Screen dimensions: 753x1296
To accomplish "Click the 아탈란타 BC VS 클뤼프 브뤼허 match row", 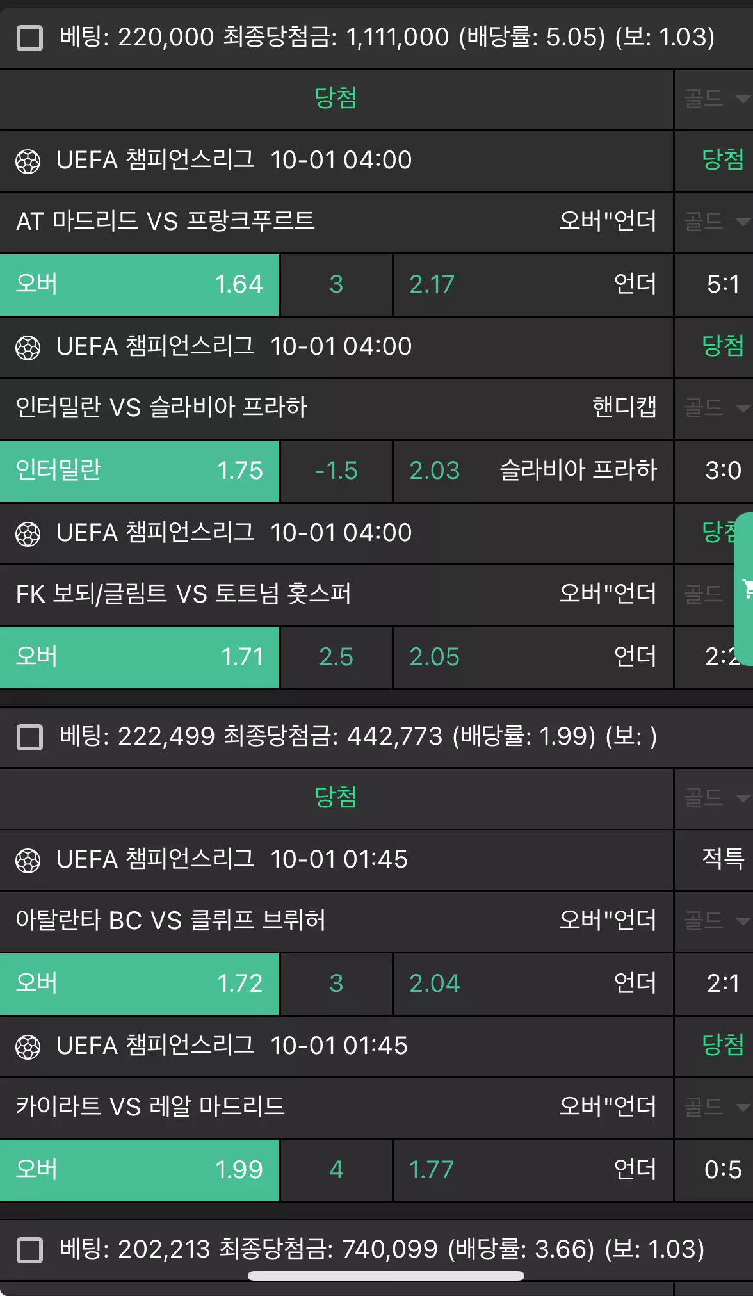I will pos(336,921).
